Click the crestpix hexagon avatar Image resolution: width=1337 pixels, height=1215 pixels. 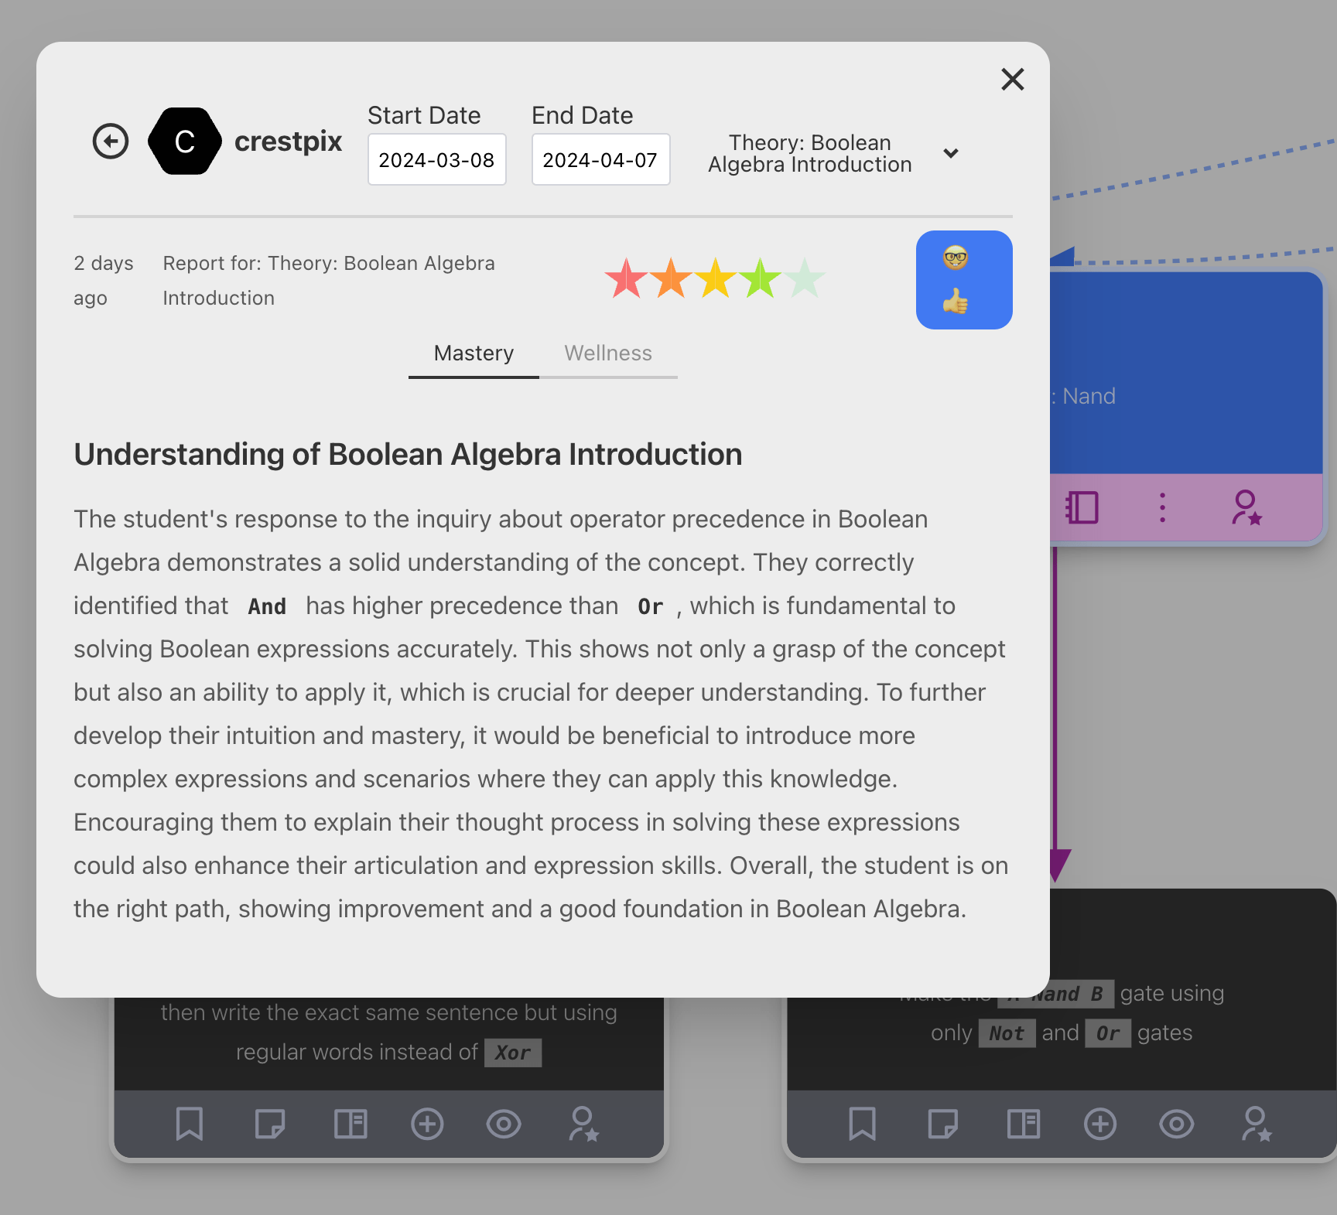[x=185, y=142]
